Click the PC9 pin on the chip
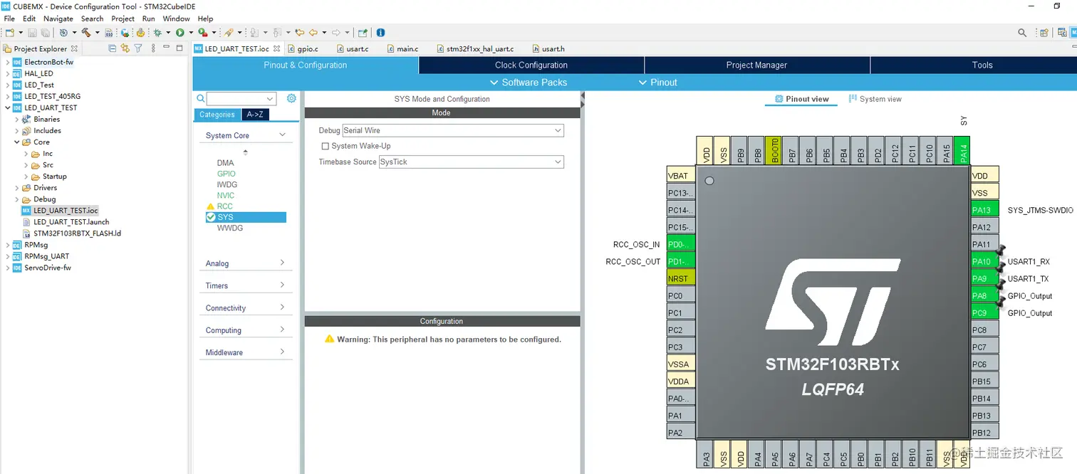The width and height of the screenshot is (1077, 474). [985, 312]
